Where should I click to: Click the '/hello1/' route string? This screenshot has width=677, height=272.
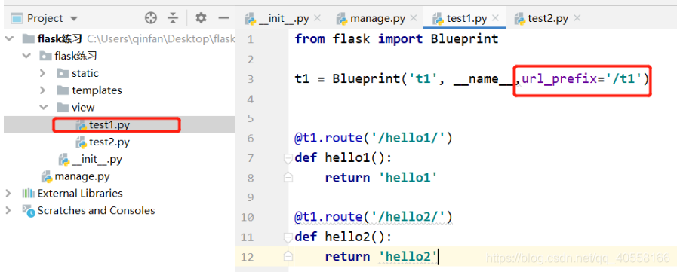[x=409, y=138]
